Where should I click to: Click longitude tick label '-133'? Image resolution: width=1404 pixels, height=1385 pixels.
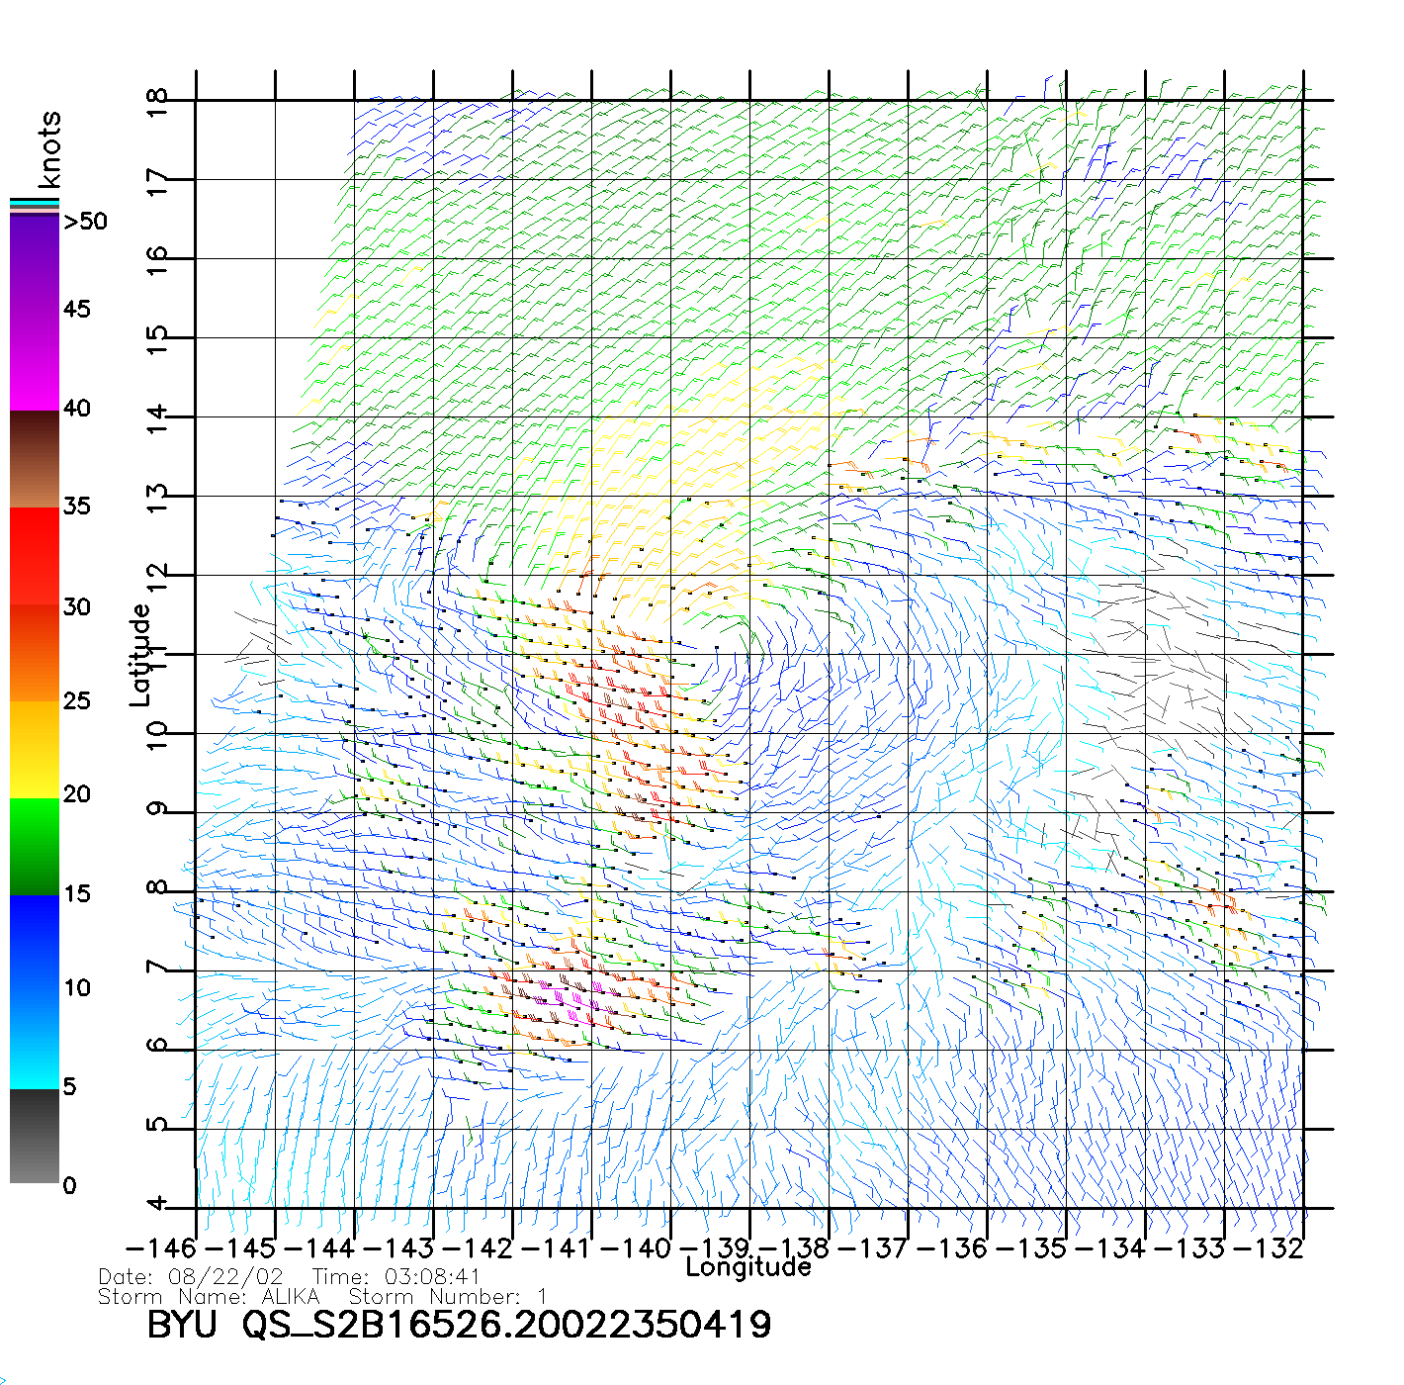coord(1189,1247)
